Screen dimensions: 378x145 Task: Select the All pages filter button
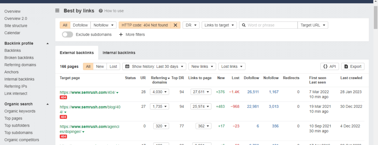coord(88,67)
